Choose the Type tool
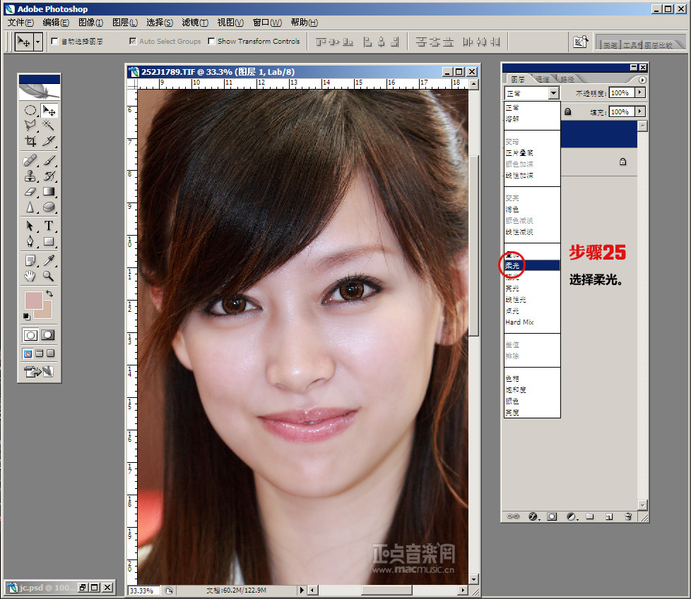 pos(49,226)
